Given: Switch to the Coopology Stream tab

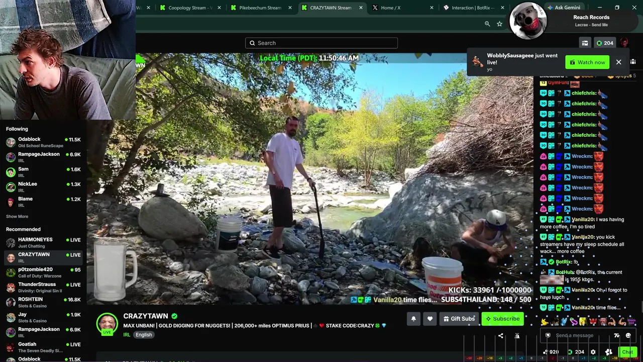Looking at the screenshot, I should pos(190,8).
